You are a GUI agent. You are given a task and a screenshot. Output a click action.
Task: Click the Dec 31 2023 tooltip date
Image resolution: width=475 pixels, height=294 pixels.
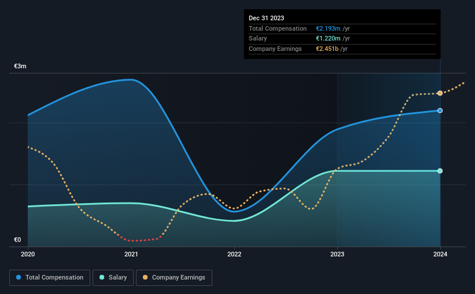click(x=266, y=18)
